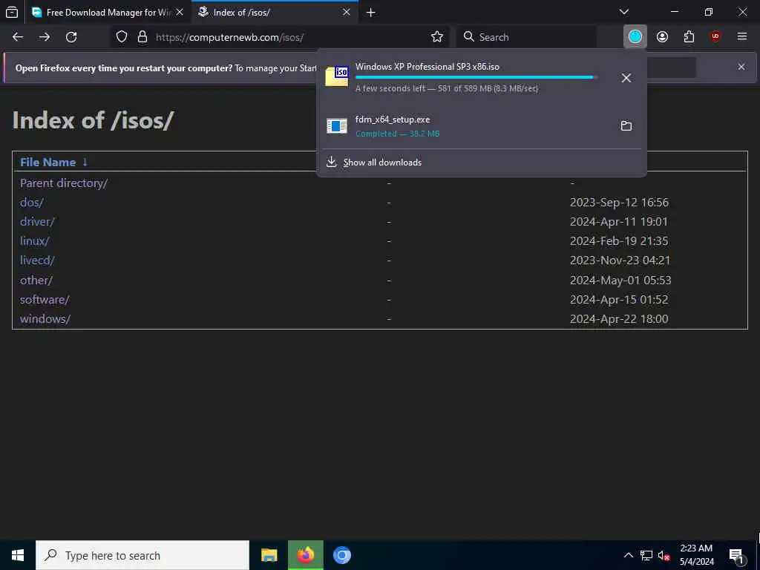Open a new tab with the plus button
760x570 pixels.
coord(371,13)
